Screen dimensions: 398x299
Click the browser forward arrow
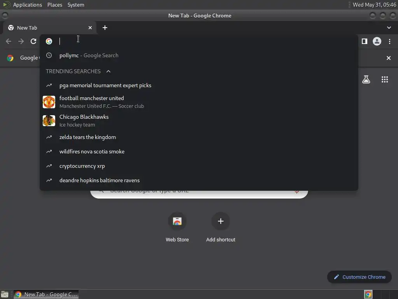(x=21, y=41)
